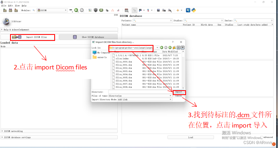The image size is (278, 148).
Task: Click the place markups fiducial icon
Action: click(x=148, y=10)
